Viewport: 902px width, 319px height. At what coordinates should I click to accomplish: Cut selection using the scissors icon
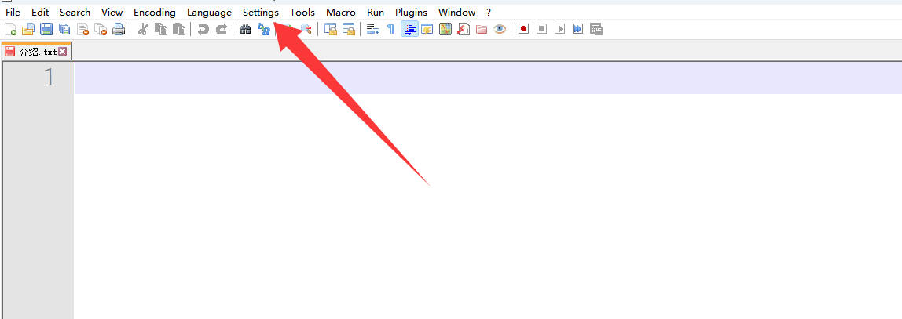click(143, 29)
